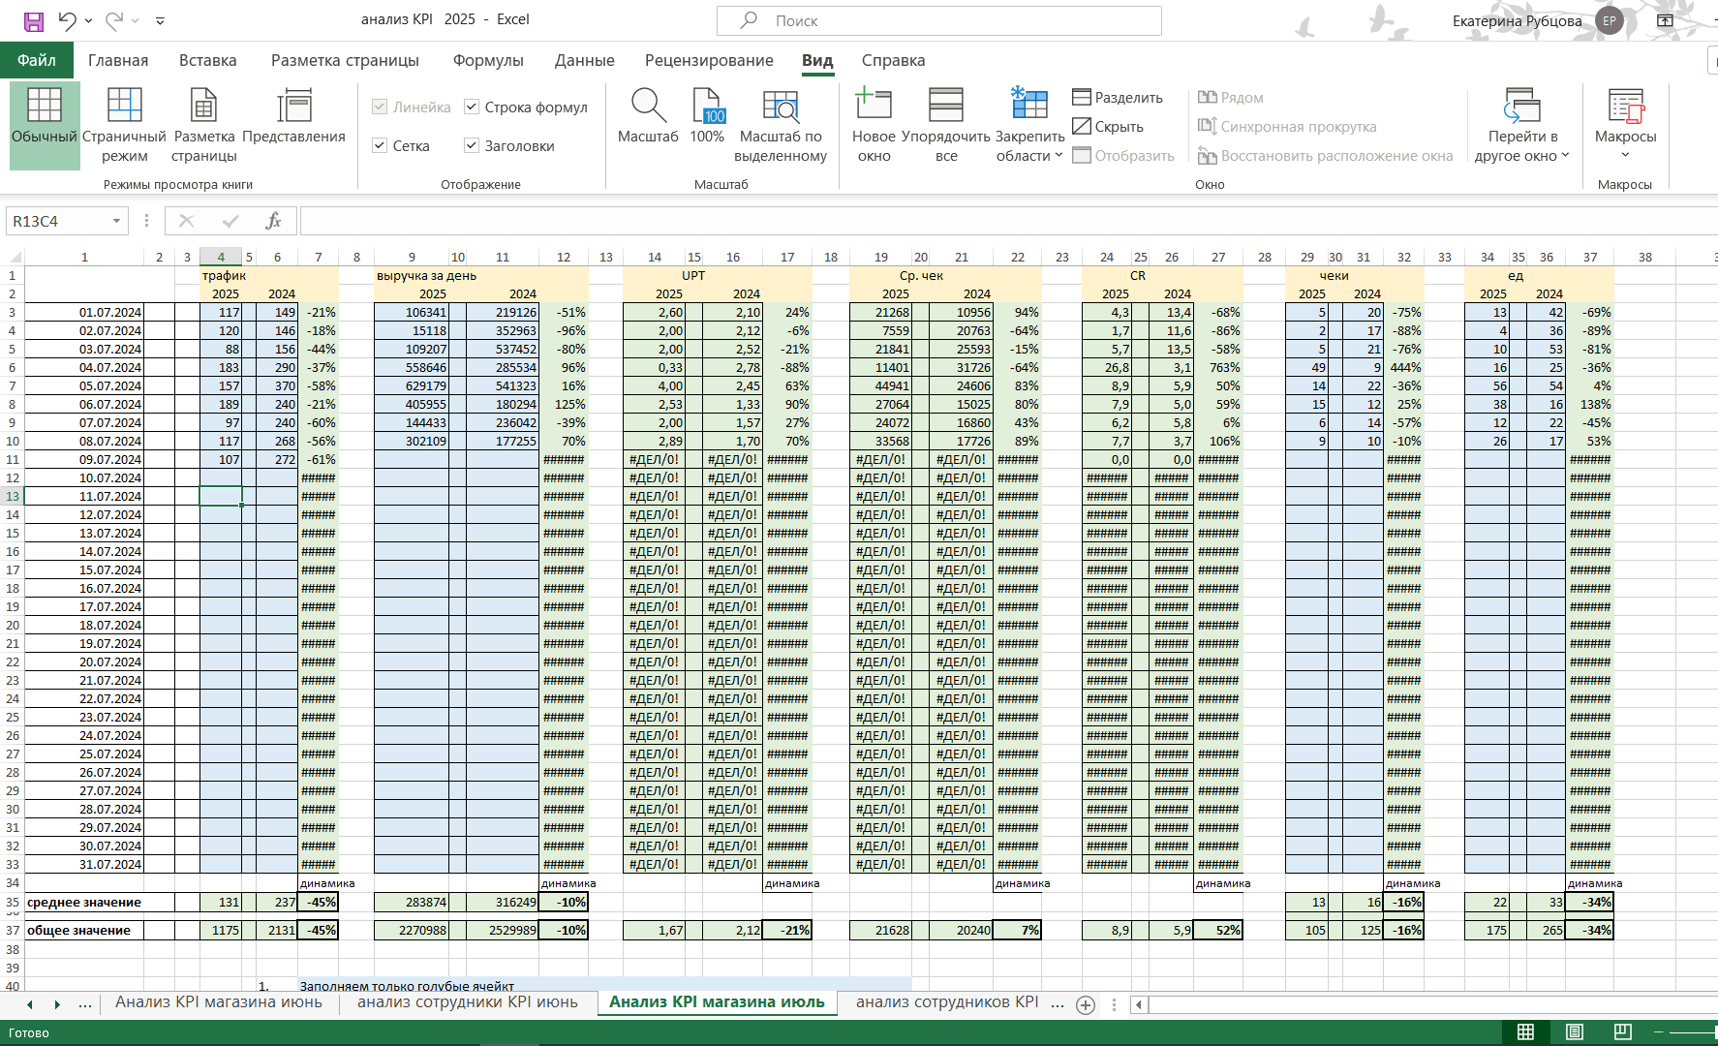Click Arrange All (Упорядочить все) icon
Image resolution: width=1718 pixels, height=1046 pixels.
[x=946, y=104]
